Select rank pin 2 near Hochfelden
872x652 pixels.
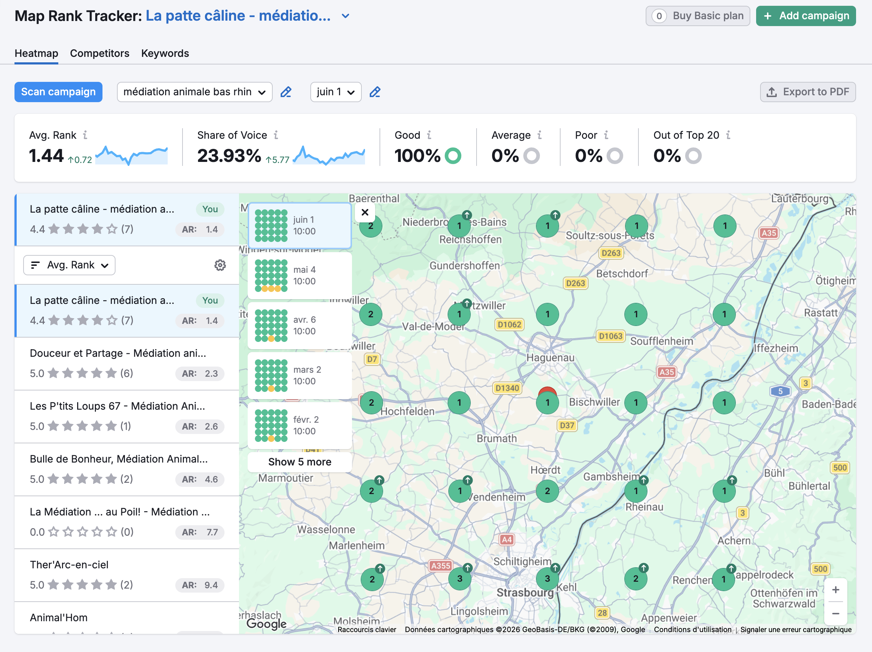[371, 402]
